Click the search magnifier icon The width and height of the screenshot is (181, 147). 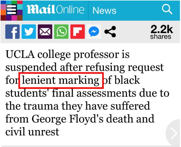(x=167, y=10)
